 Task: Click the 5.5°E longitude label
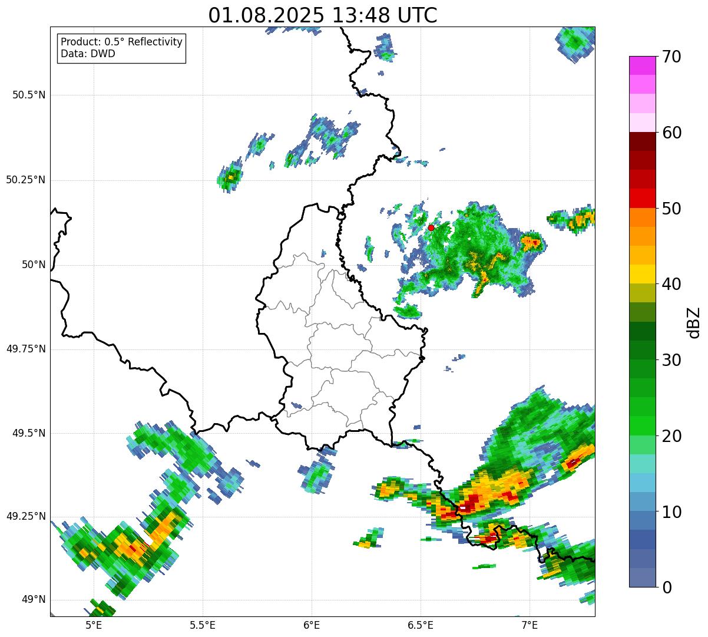pyautogui.click(x=203, y=625)
